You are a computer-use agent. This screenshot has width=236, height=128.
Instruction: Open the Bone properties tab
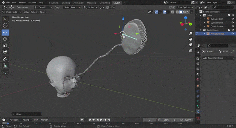point(198,107)
